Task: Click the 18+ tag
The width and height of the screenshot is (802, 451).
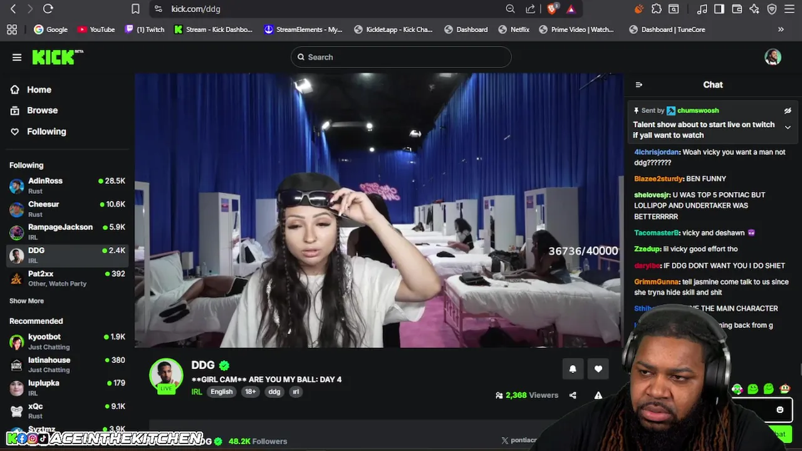Action: [x=250, y=392]
